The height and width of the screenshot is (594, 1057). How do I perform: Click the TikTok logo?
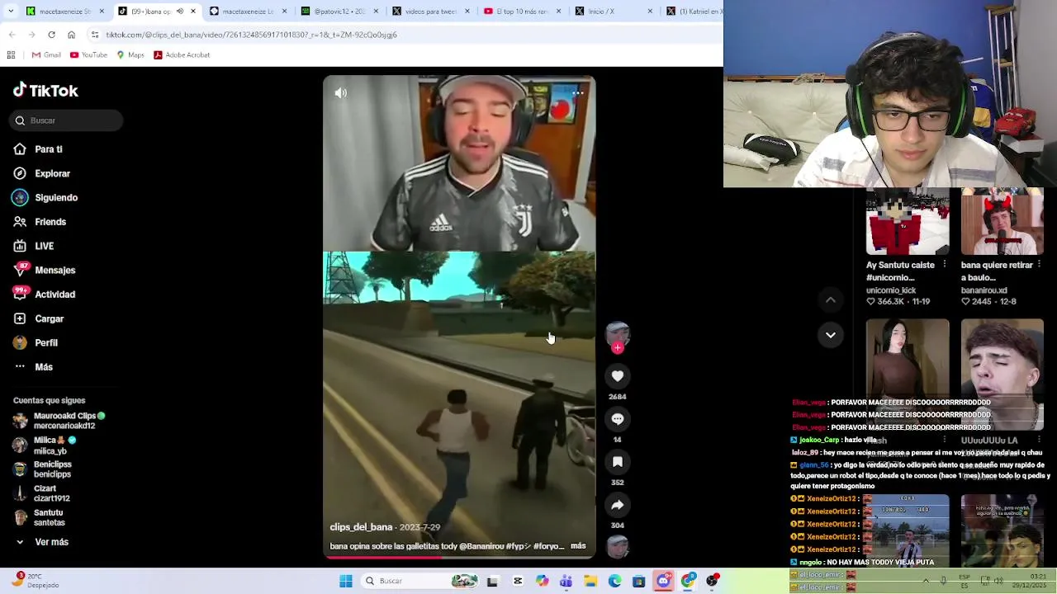pyautogui.click(x=45, y=91)
